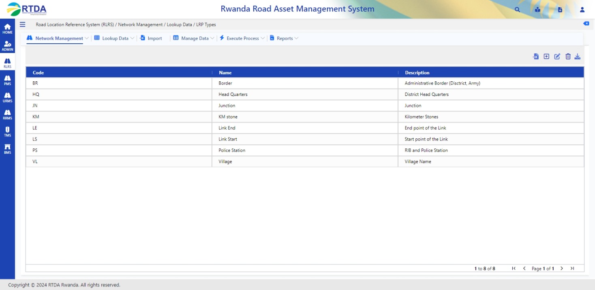The width and height of the screenshot is (595, 290).
Task: Click the file download icon in header
Action: click(x=560, y=9)
